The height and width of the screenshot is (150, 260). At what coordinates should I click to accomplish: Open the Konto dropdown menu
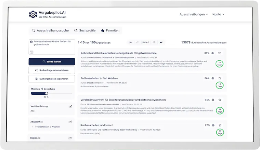tap(218, 14)
